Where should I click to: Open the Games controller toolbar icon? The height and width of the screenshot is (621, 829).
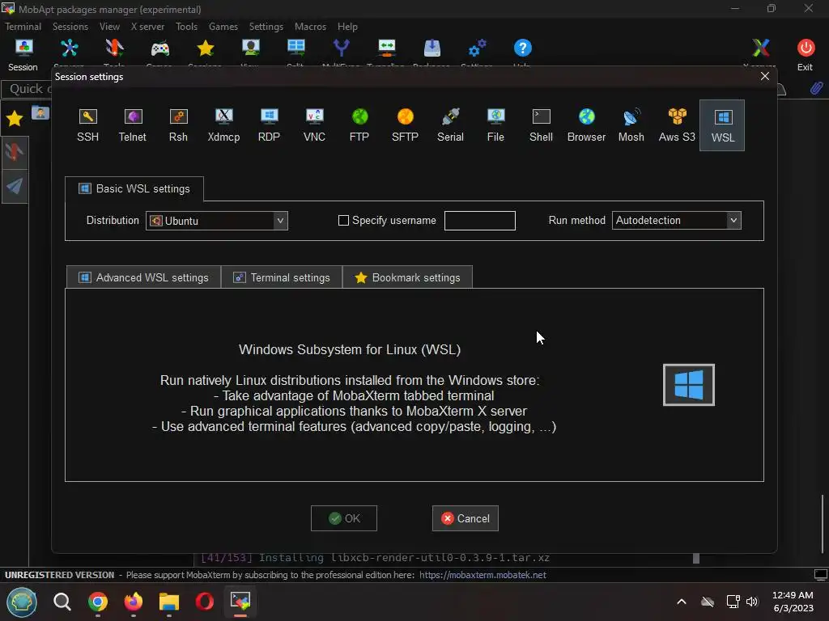160,49
